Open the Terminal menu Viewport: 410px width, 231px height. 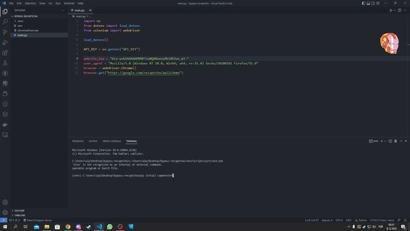(69, 3)
